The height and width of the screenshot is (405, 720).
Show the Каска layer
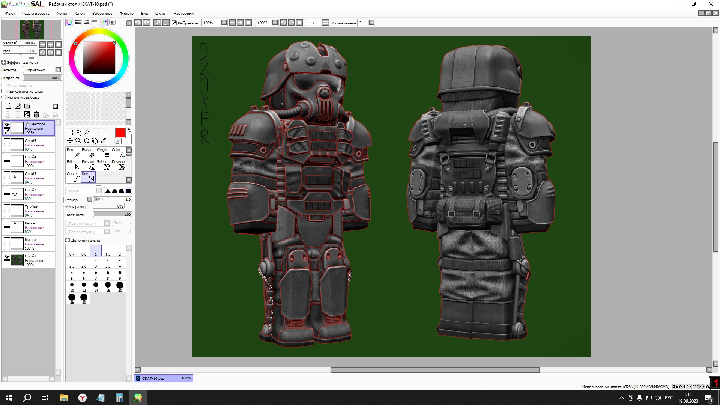[x=7, y=224]
